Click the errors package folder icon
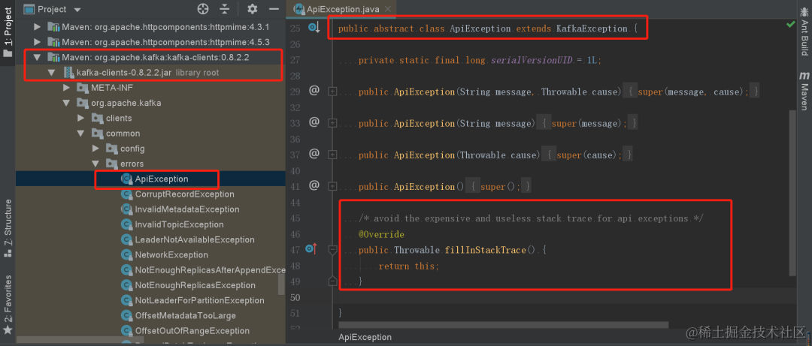This screenshot has height=346, width=812. coord(112,164)
